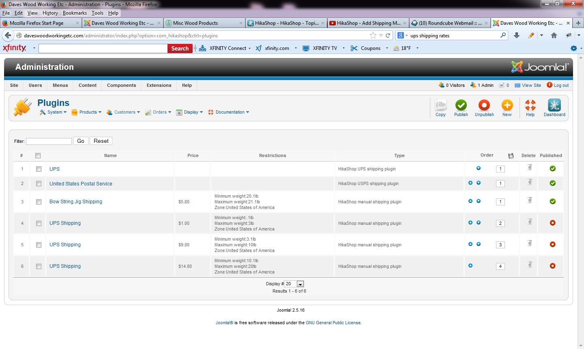Expand the Documentation dropdown menu
This screenshot has height=349, width=584.
tap(228, 112)
